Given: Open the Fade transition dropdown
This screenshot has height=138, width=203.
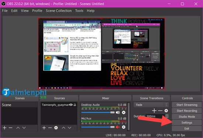Looking at the screenshot, I should (x=151, y=105).
